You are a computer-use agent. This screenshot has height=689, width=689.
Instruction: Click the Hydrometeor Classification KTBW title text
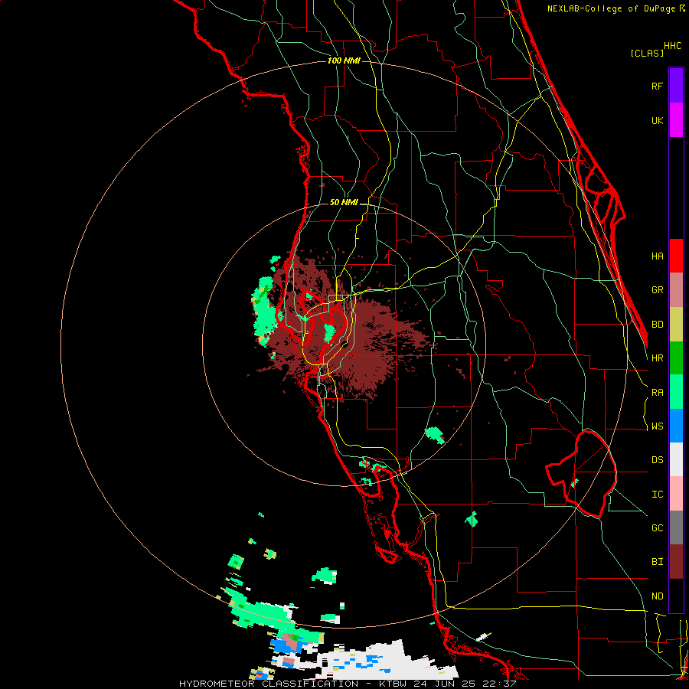coord(347,684)
